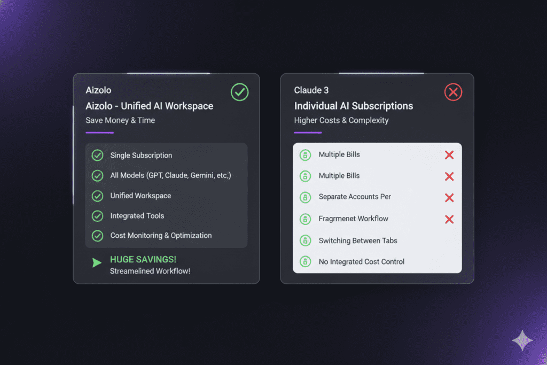Screen dimensions: 547x365
Task: Click the green arrow beside HUGE SAVINGS
Action: [x=97, y=262]
